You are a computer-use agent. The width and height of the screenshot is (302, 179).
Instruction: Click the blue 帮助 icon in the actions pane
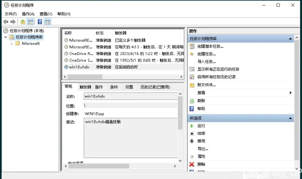click(x=192, y=108)
